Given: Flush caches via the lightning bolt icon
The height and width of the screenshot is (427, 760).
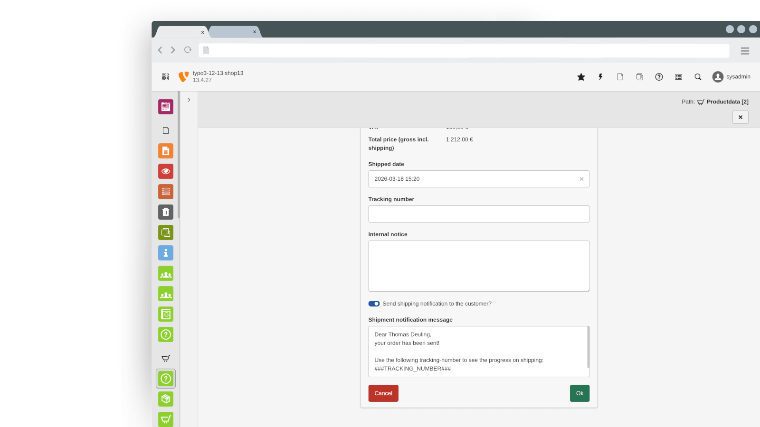Looking at the screenshot, I should pyautogui.click(x=600, y=76).
